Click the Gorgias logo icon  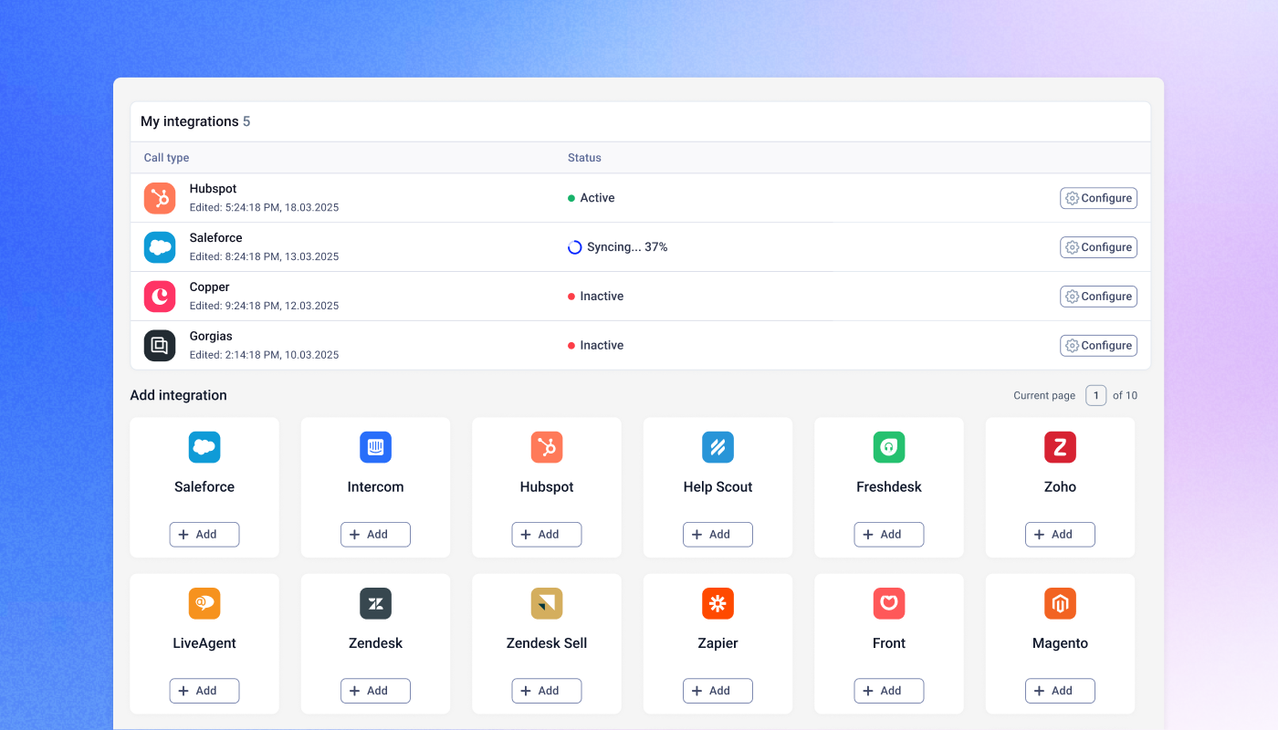pyautogui.click(x=160, y=346)
